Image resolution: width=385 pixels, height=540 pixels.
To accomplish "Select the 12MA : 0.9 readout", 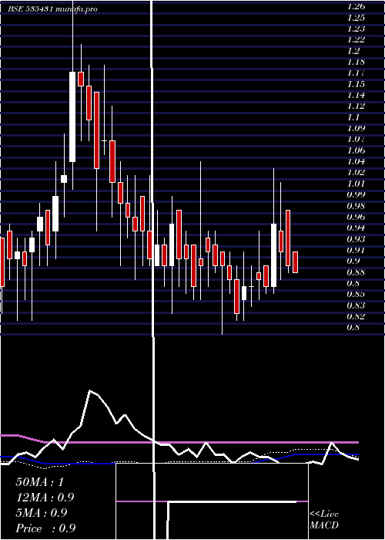I will tap(45, 498).
